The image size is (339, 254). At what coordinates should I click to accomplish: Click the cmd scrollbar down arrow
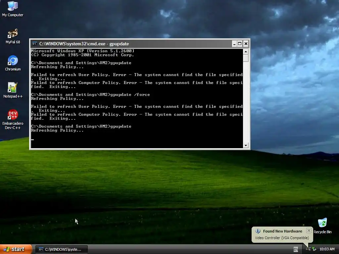(246, 146)
